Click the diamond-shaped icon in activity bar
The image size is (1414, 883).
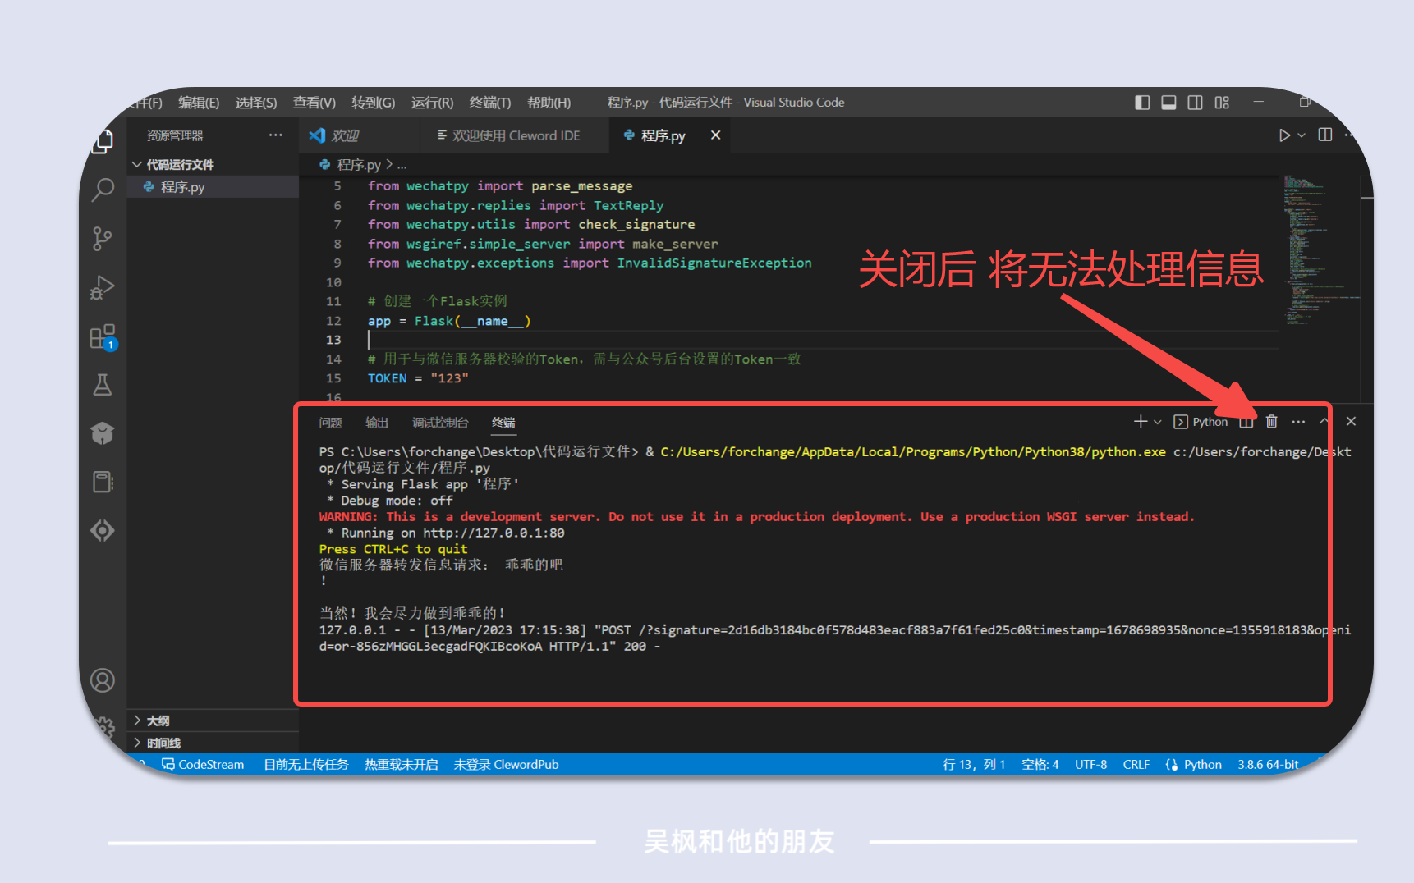point(103,530)
